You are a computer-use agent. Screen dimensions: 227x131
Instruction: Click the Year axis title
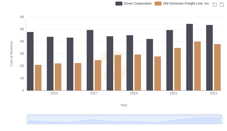[x=124, y=105]
